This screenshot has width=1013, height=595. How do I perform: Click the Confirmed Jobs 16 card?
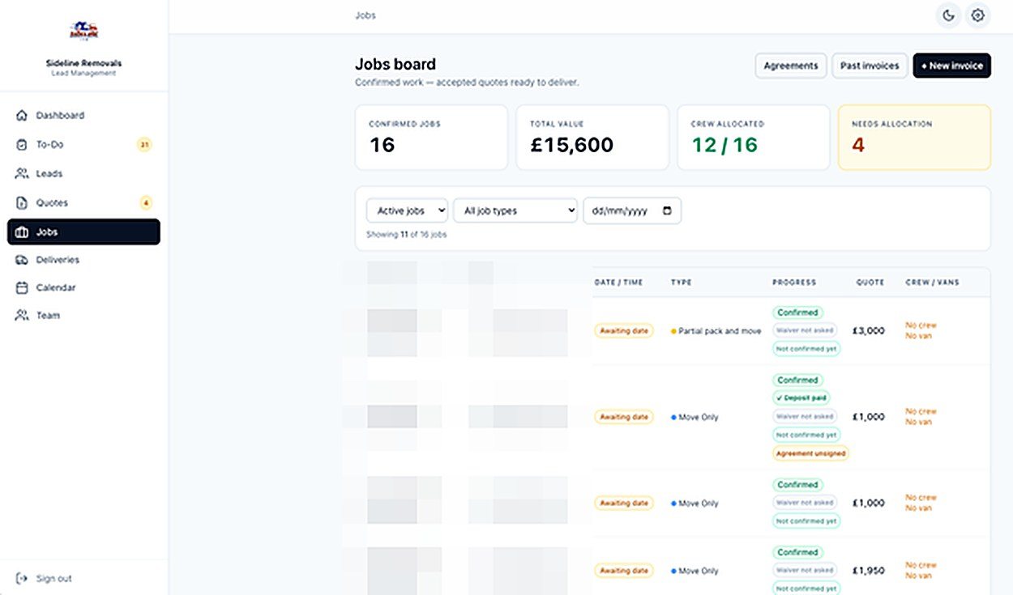point(431,138)
